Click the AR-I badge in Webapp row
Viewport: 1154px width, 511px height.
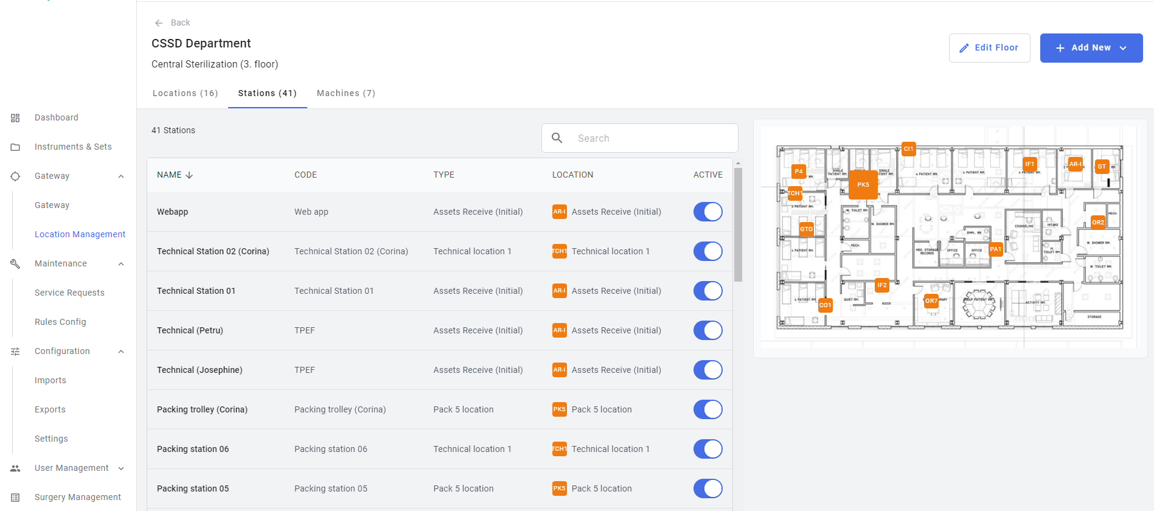(x=559, y=212)
